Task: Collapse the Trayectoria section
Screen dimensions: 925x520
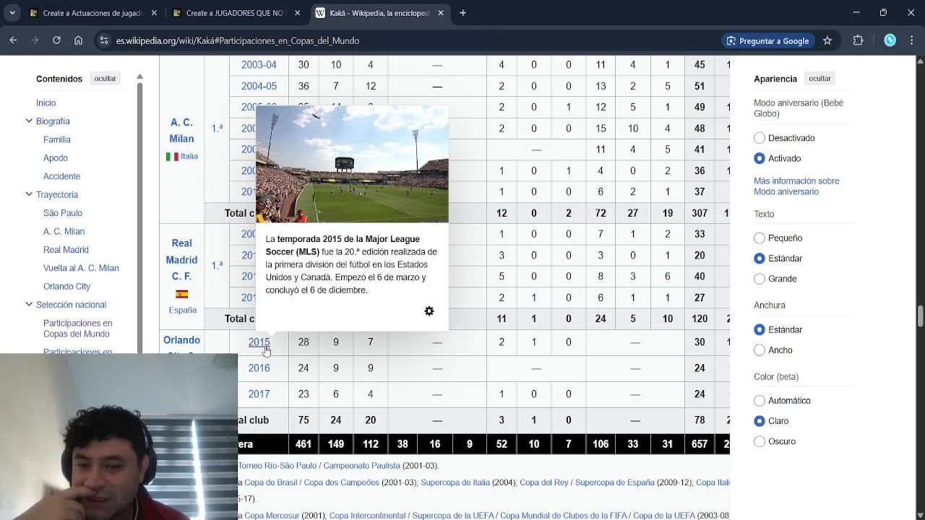Action: point(29,194)
